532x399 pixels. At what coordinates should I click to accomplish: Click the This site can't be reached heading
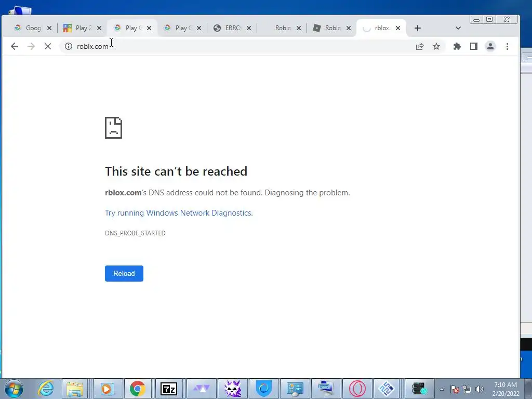point(176,171)
